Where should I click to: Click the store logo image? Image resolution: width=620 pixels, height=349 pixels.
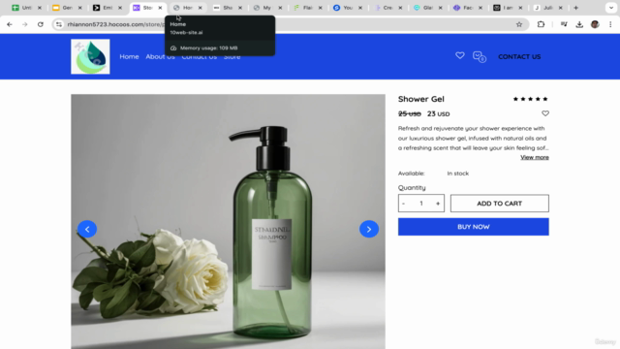pyautogui.click(x=90, y=56)
